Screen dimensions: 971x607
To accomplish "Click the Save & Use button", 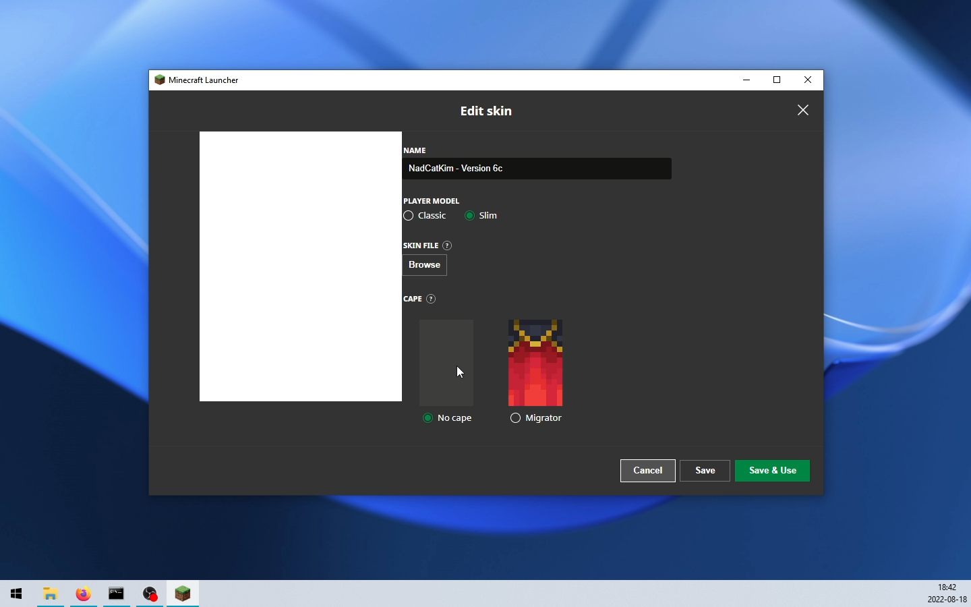I will point(773,471).
